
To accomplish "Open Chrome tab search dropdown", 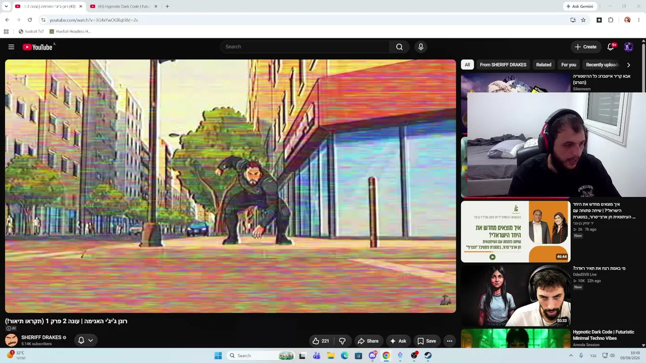I will click(x=6, y=7).
